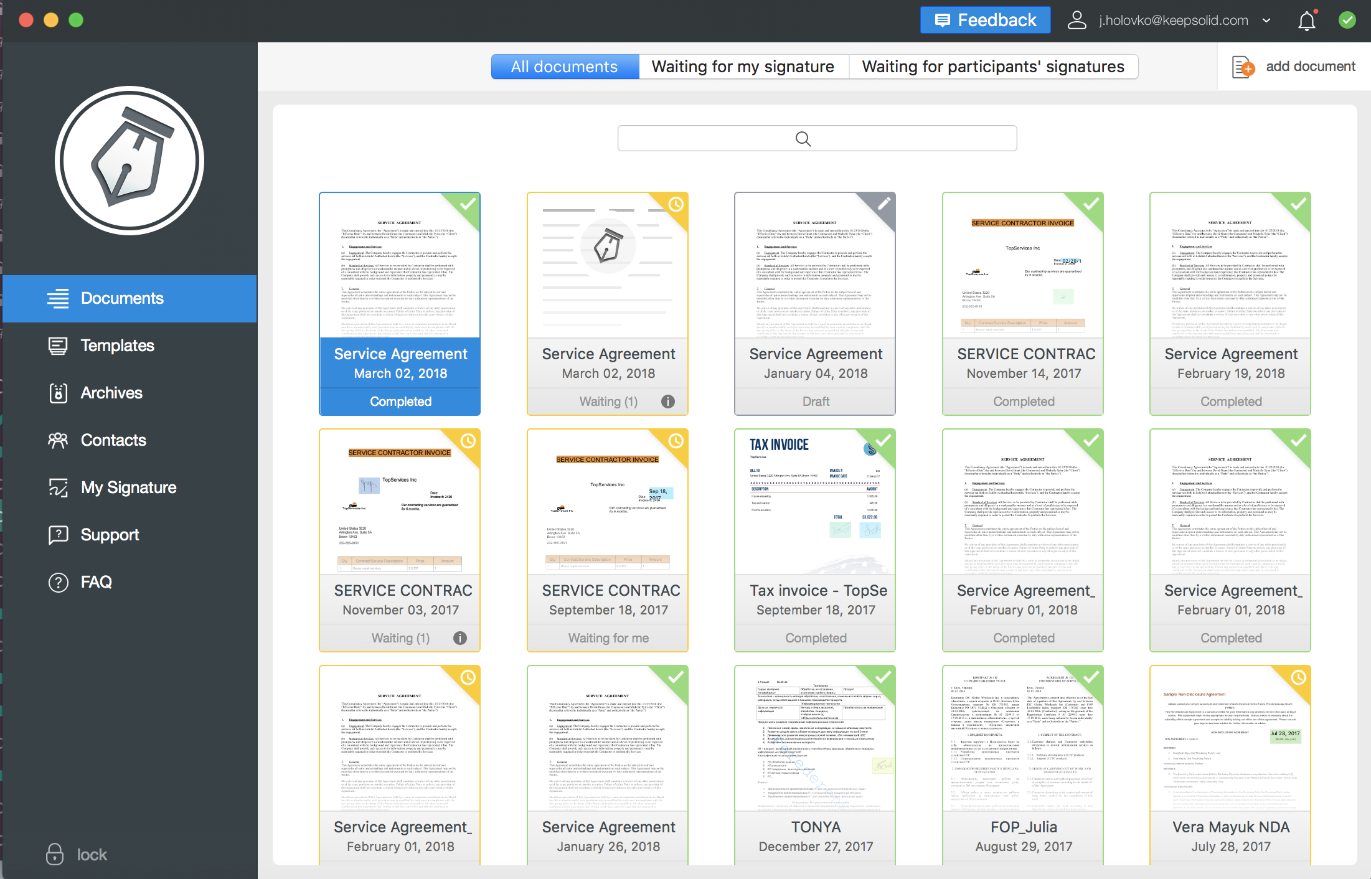1371x879 pixels.
Task: Click the add document icon
Action: pyautogui.click(x=1243, y=67)
